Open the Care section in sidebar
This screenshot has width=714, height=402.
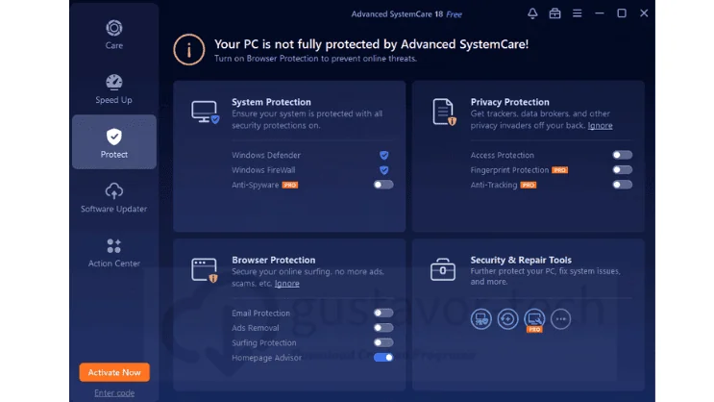pyautogui.click(x=113, y=35)
